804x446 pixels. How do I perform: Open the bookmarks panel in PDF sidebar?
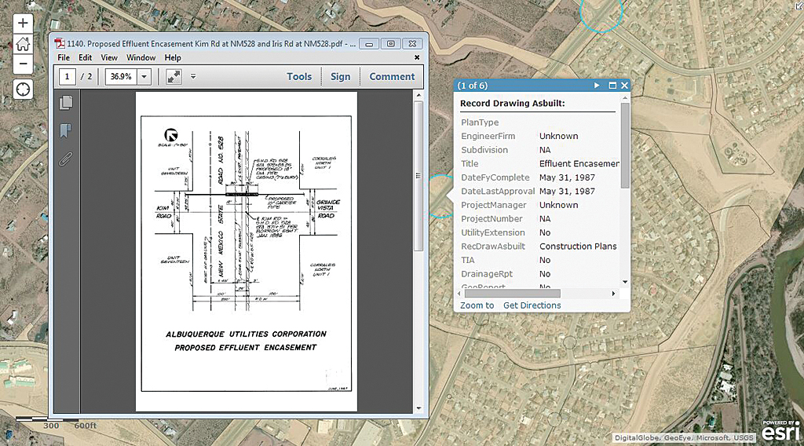click(66, 130)
